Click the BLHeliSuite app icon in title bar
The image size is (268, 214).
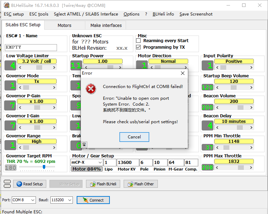[x=7, y=5]
